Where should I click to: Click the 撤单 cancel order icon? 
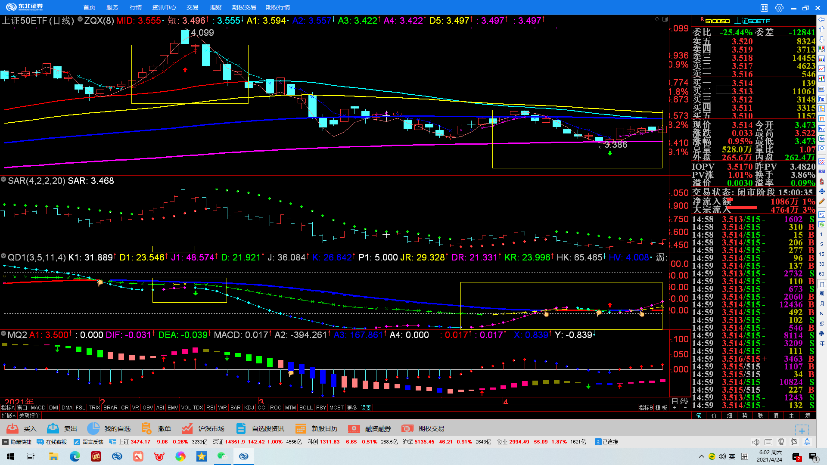[x=146, y=428]
